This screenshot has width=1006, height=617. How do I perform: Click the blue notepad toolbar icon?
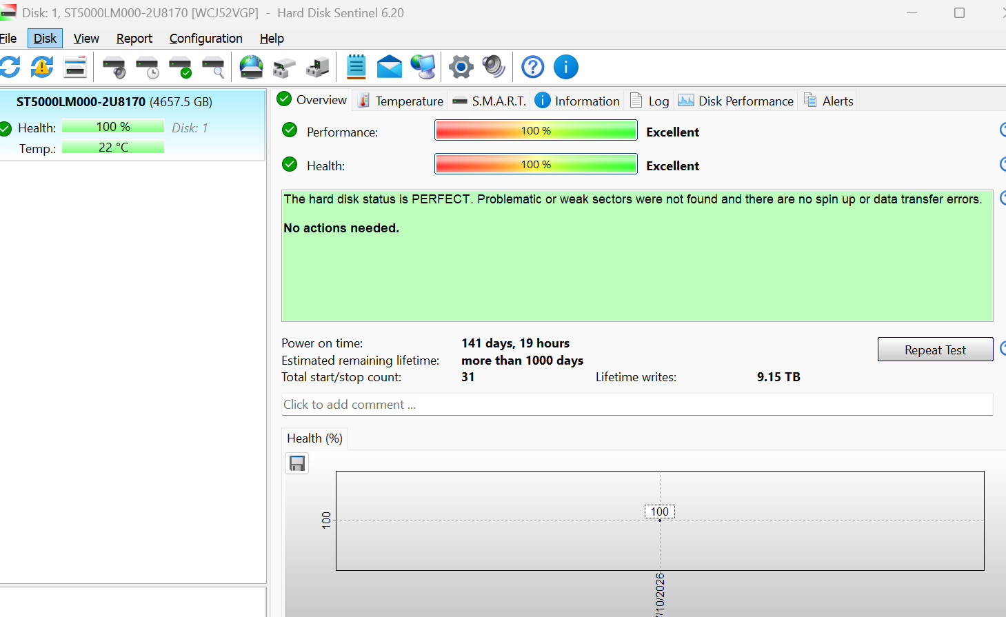[356, 67]
